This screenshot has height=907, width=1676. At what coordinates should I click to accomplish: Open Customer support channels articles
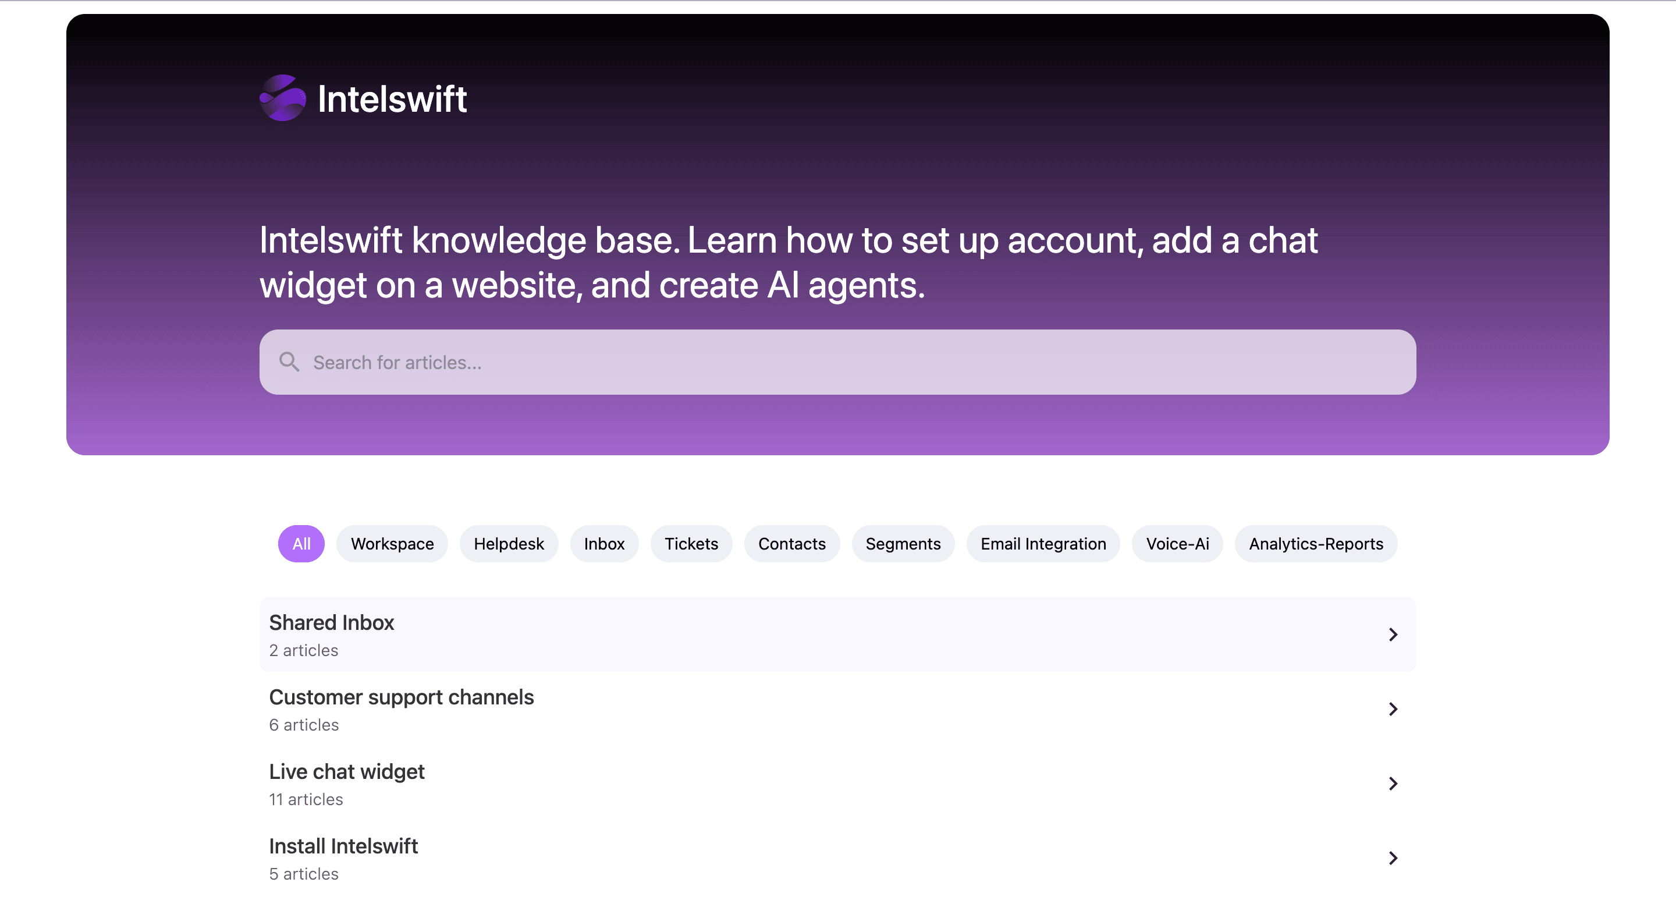[402, 697]
